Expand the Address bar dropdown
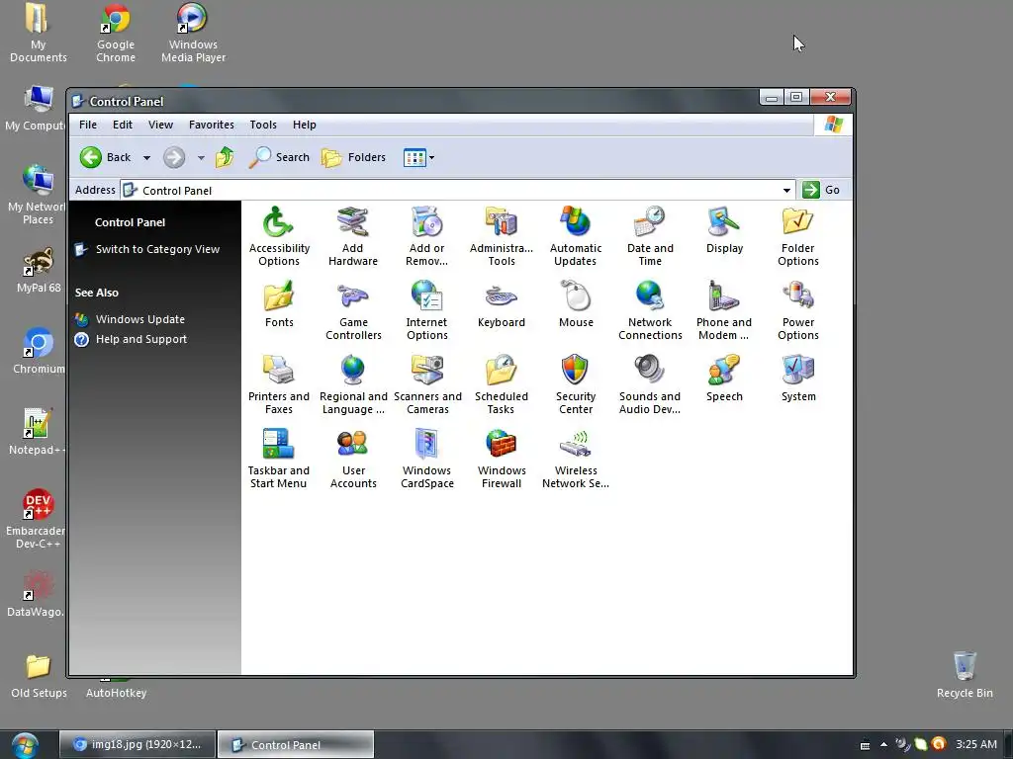This screenshot has height=759, width=1013. pyautogui.click(x=786, y=190)
